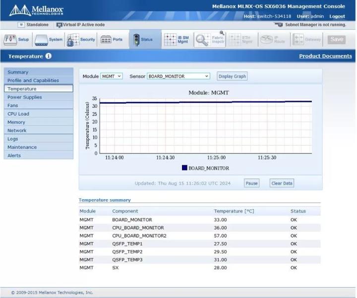Open the Ports section icon
Image resolution: width=357 pixels, height=298 pixels.
106,40
